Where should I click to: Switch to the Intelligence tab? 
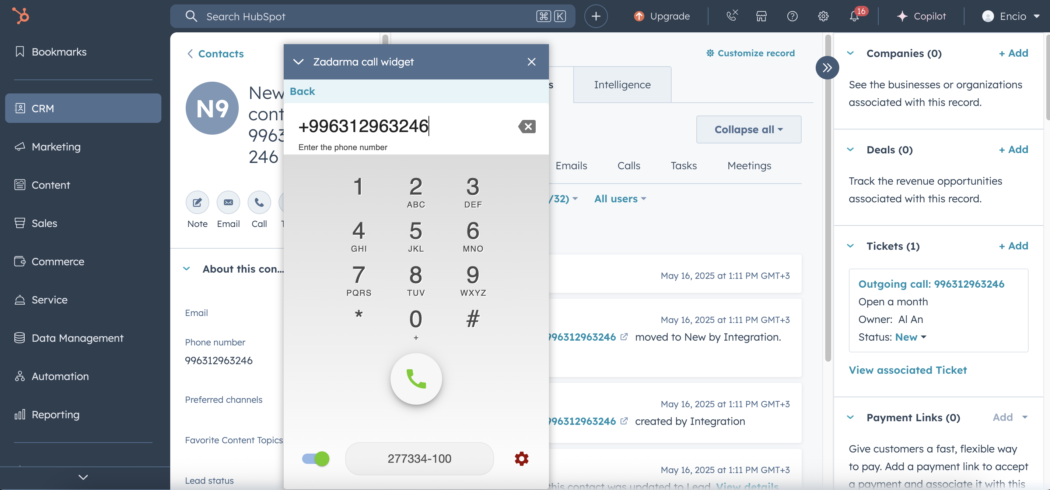[x=622, y=84]
